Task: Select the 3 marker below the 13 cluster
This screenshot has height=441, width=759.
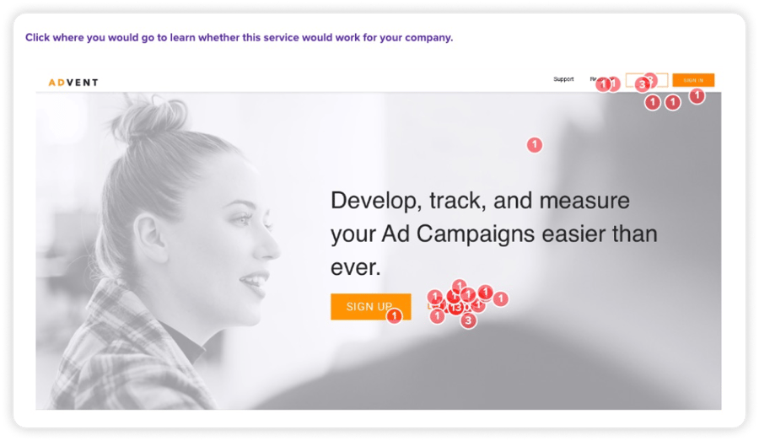Action: click(468, 320)
